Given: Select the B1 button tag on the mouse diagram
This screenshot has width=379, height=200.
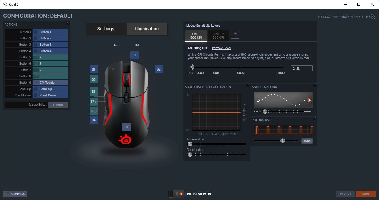Looking at the screenshot, I should click(94, 69).
